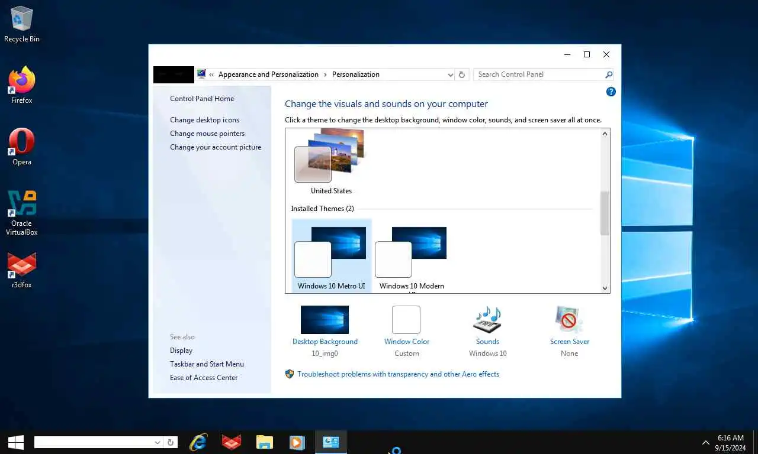Viewport: 758px width, 454px height.
Task: Click the Personalization breadcrumb item
Action: coord(356,74)
